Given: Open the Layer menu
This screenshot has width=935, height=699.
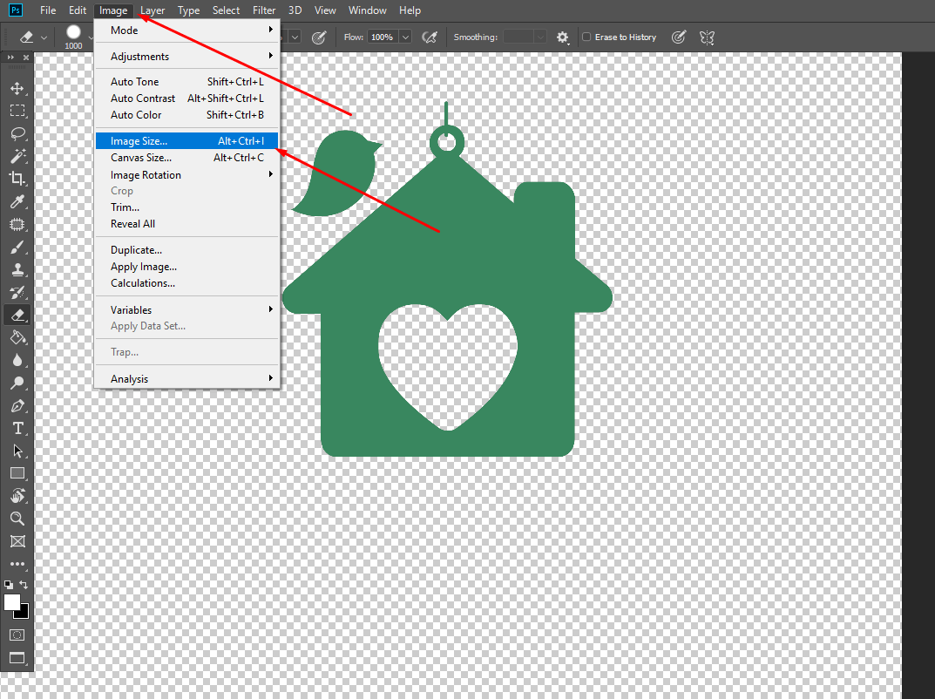Looking at the screenshot, I should [x=152, y=10].
